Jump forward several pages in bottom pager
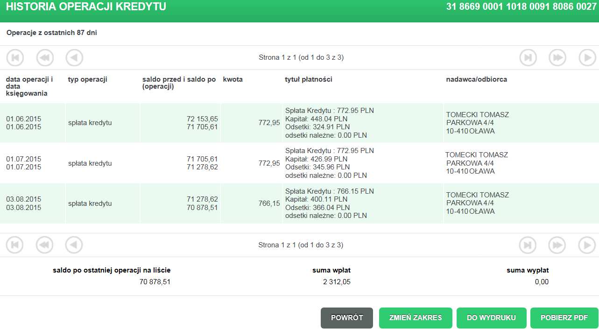 pos(557,245)
